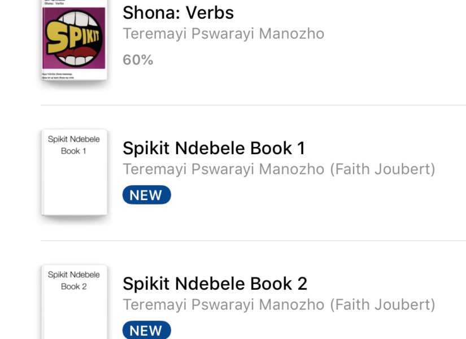This screenshot has height=339, width=466.
Task: Tap the 60% reading progress label
Action: point(138,59)
